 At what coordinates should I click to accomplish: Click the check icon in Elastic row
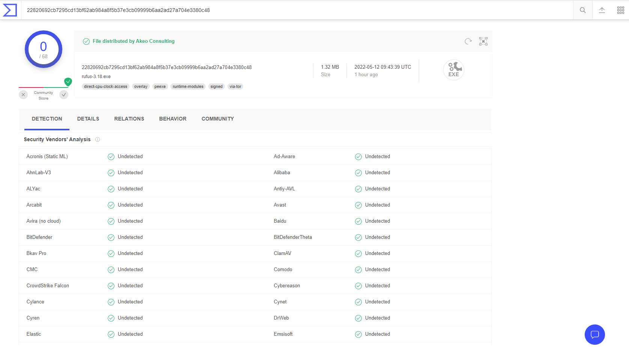(111, 334)
